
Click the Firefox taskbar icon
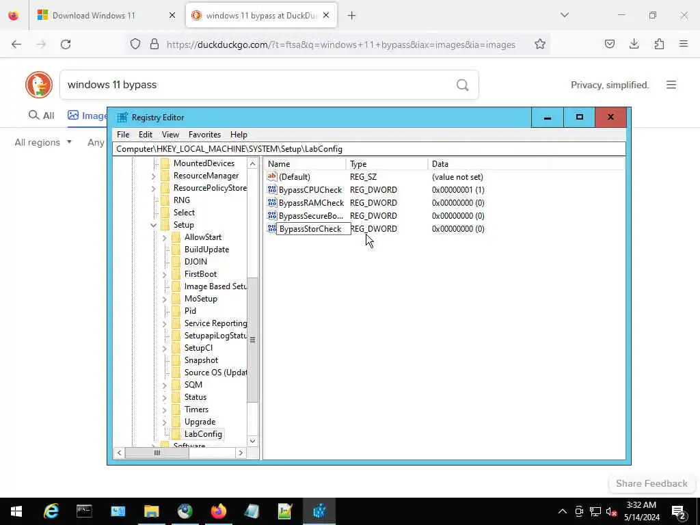(x=218, y=511)
